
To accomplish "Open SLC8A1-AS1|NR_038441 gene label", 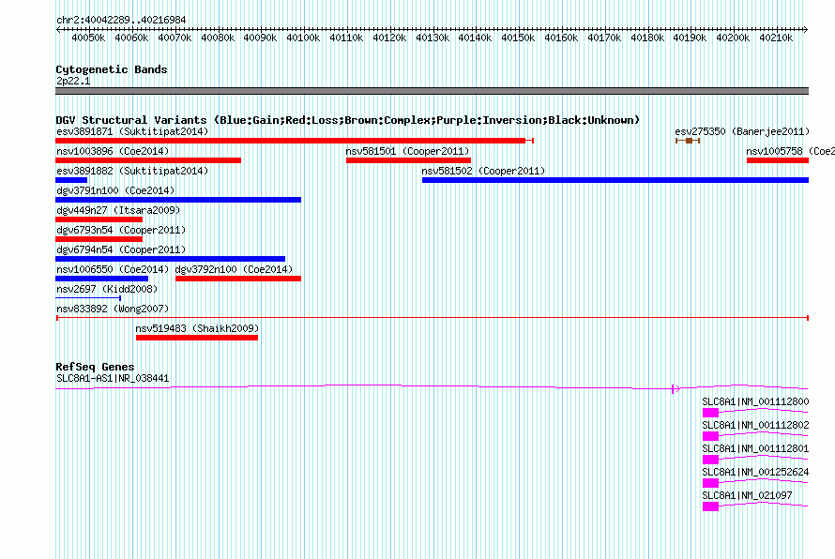I will coord(113,379).
